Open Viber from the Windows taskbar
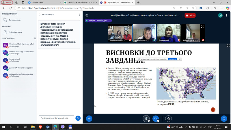Viewport: 231px width, 130px height. (x=63, y=127)
